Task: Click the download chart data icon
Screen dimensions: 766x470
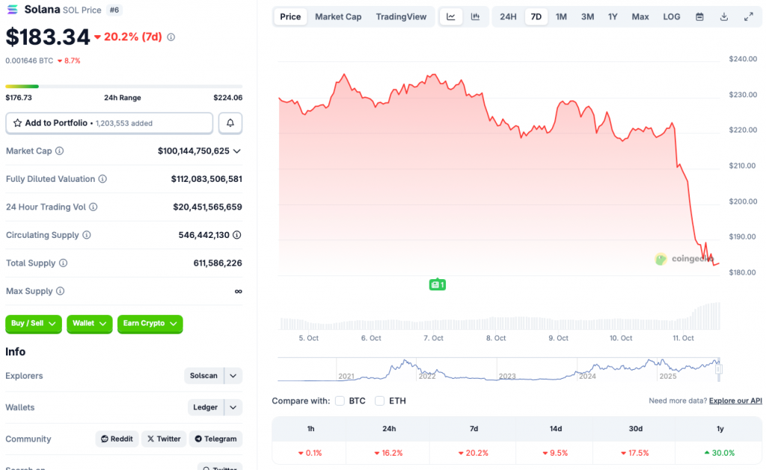Action: (x=724, y=16)
